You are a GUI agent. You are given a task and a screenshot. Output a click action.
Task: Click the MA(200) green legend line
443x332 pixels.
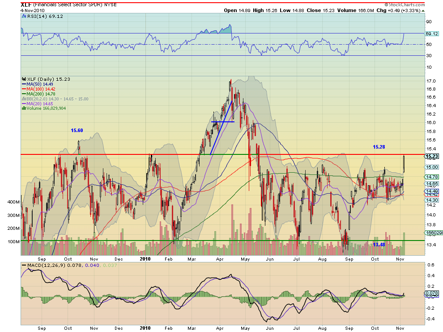point(24,94)
